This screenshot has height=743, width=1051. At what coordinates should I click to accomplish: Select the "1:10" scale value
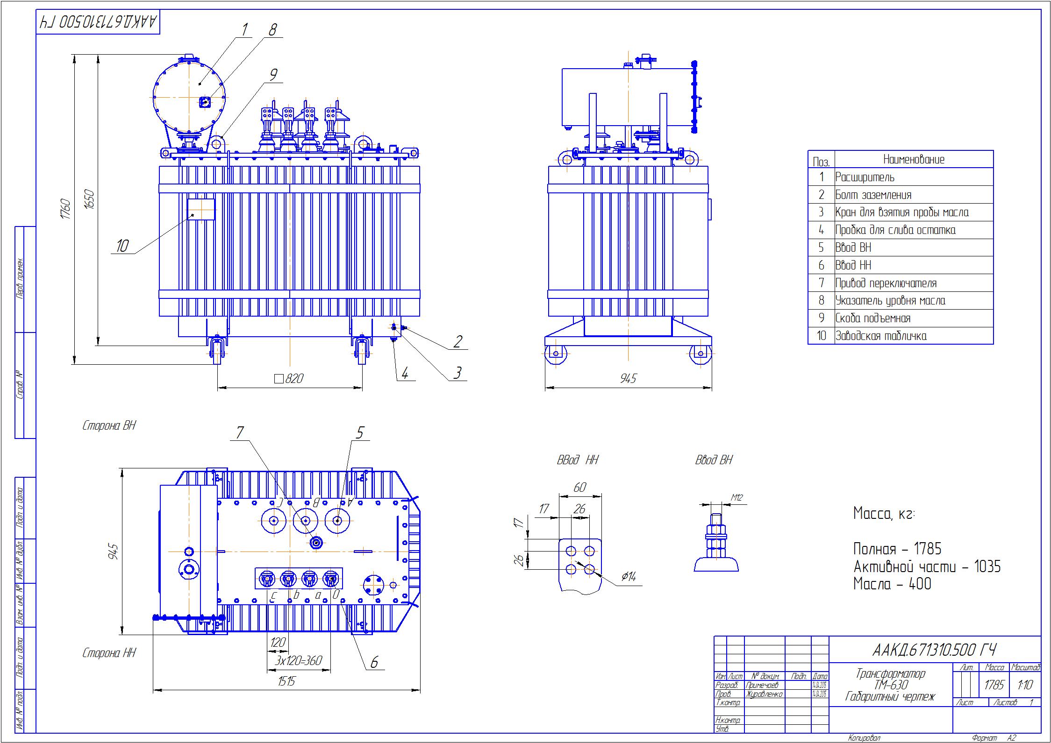[x=1026, y=685]
